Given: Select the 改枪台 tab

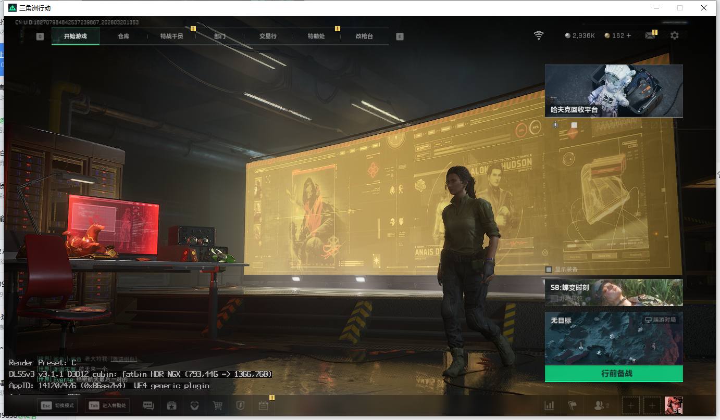Looking at the screenshot, I should 364,36.
